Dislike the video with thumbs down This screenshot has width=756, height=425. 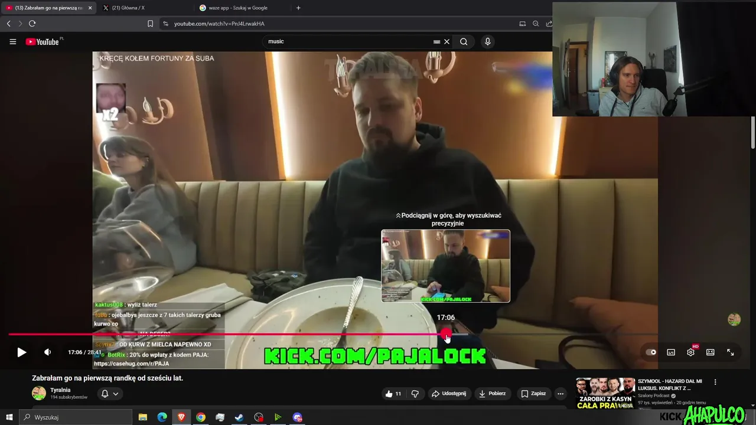pyautogui.click(x=415, y=394)
